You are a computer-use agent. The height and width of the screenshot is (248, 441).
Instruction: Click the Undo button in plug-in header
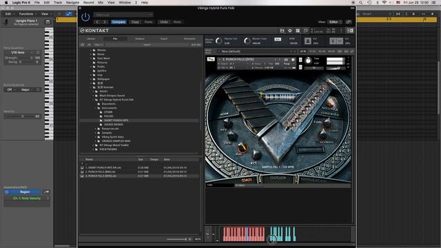pyautogui.click(x=164, y=22)
